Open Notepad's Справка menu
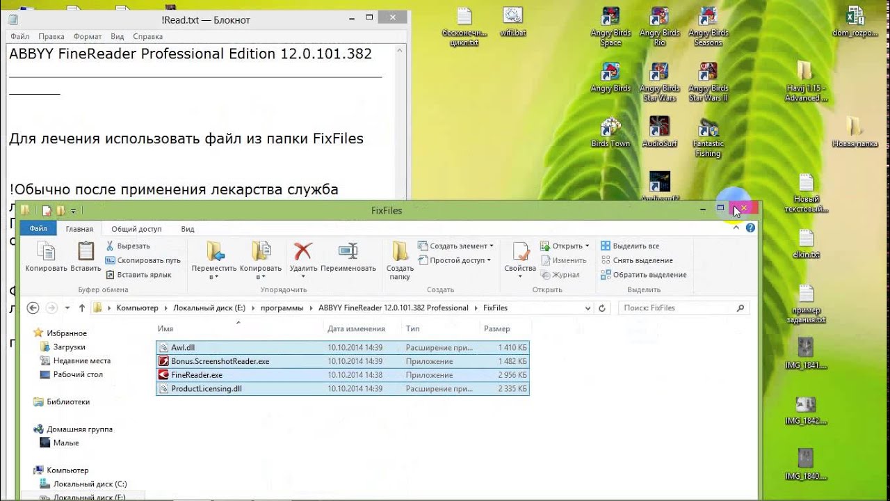The image size is (890, 501). tap(147, 36)
